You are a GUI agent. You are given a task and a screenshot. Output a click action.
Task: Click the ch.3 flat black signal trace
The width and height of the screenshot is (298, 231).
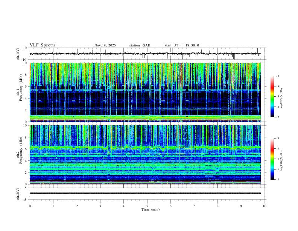click(x=145, y=193)
